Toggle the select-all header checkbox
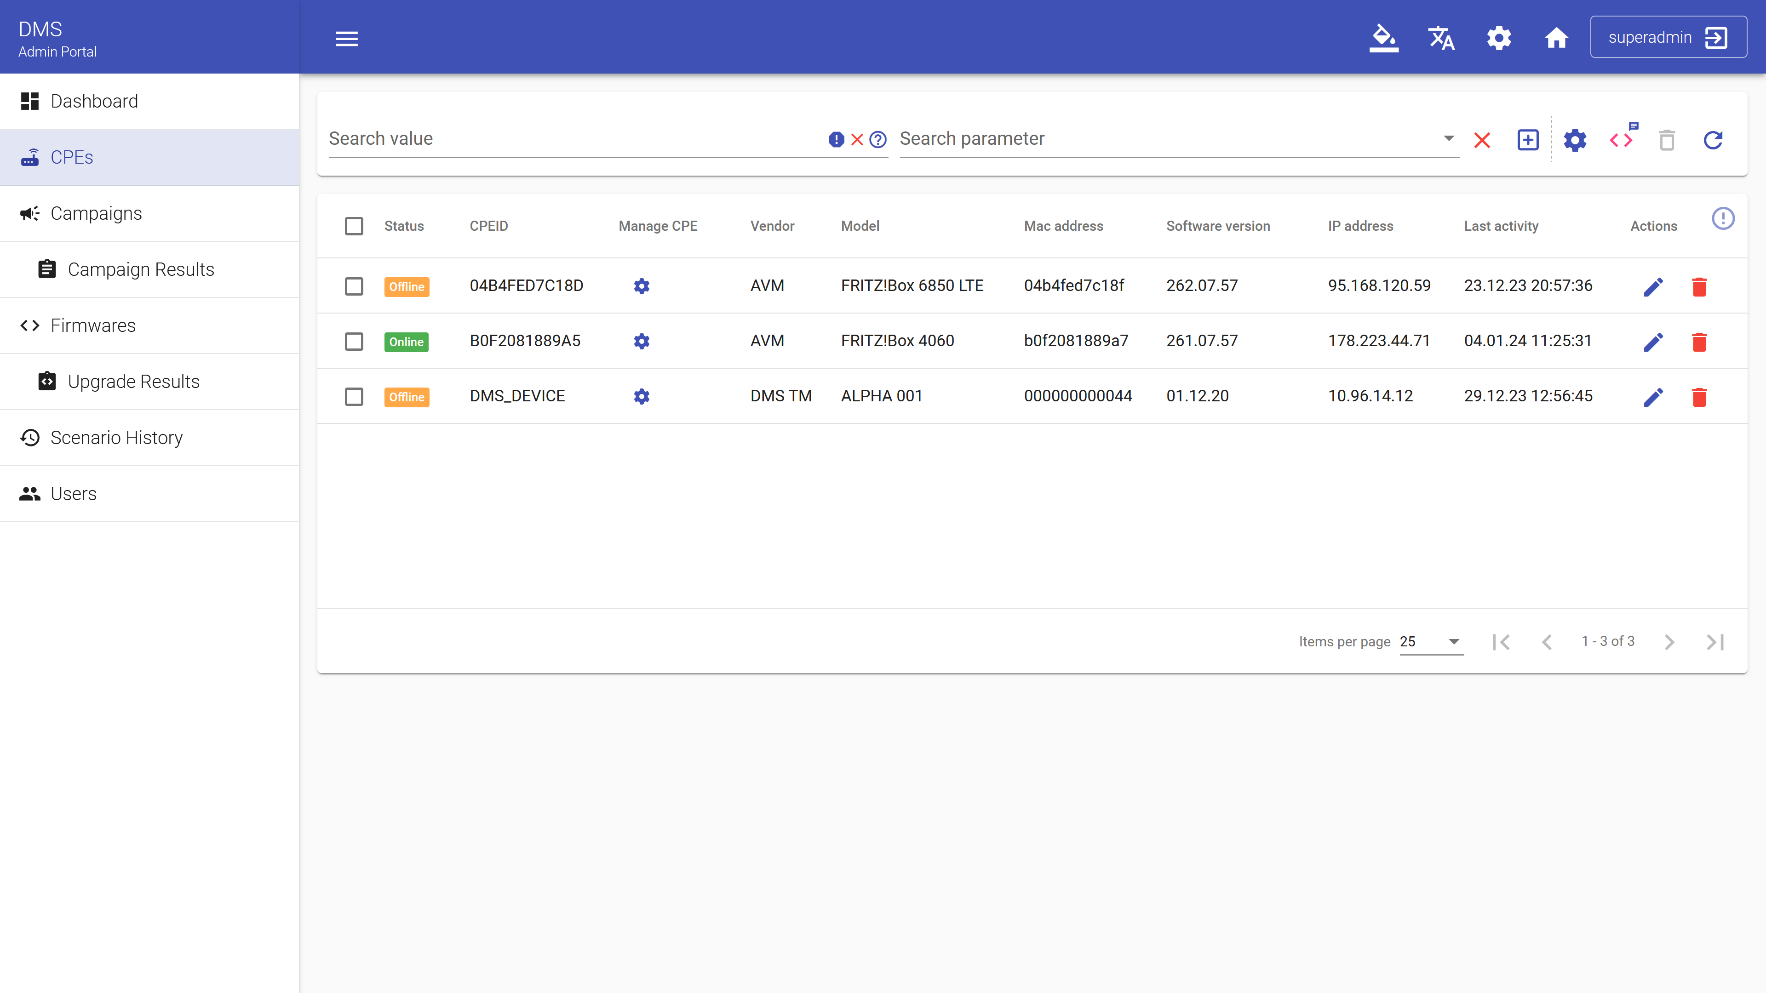 click(x=354, y=226)
